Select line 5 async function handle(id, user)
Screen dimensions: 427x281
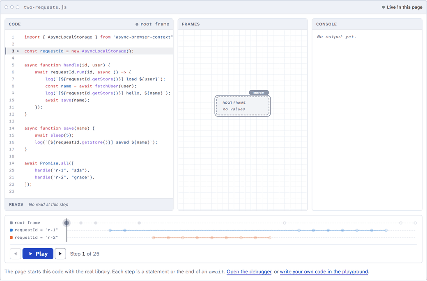point(89,65)
